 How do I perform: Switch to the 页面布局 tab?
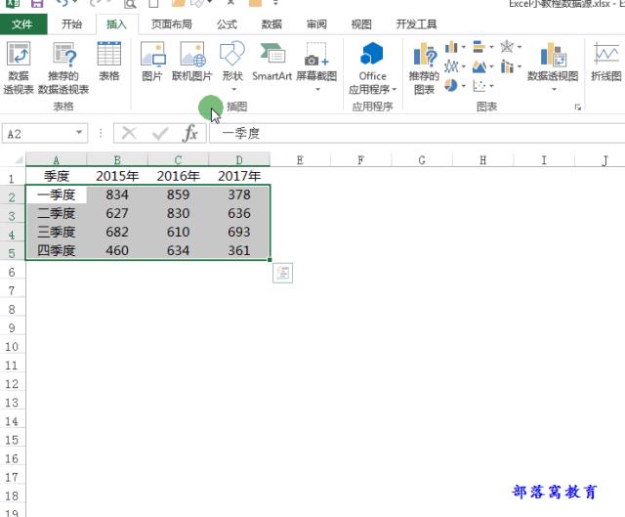(172, 24)
